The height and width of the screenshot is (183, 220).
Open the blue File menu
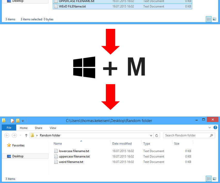(9, 128)
